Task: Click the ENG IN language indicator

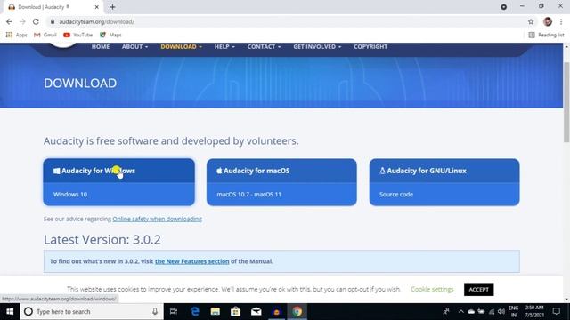Action: pyautogui.click(x=513, y=312)
